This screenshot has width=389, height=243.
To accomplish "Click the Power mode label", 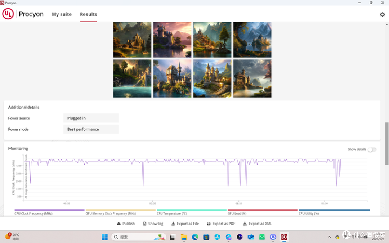I will point(18,129).
